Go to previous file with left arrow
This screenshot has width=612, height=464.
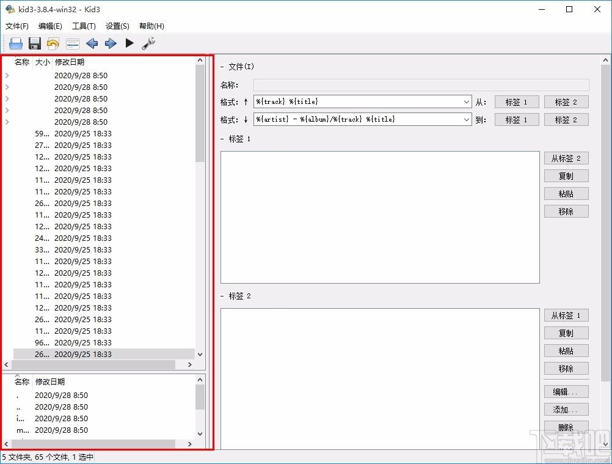click(x=92, y=43)
